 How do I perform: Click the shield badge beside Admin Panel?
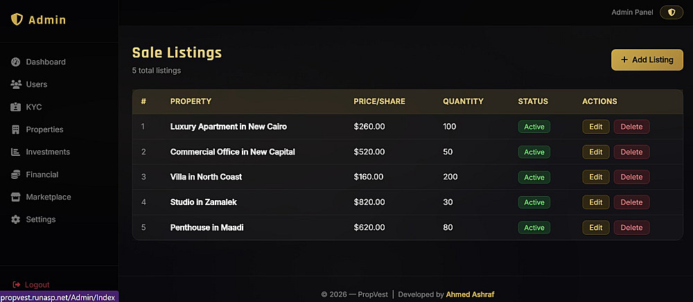671,12
